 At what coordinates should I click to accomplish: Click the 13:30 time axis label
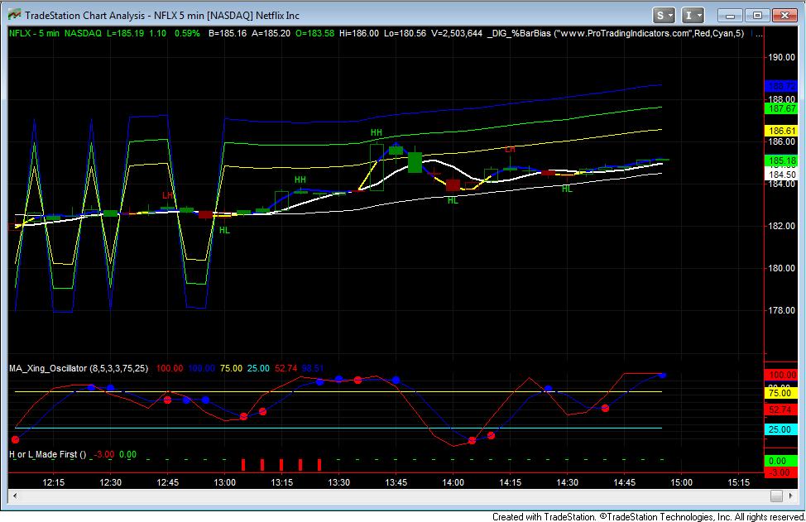pyautogui.click(x=338, y=482)
